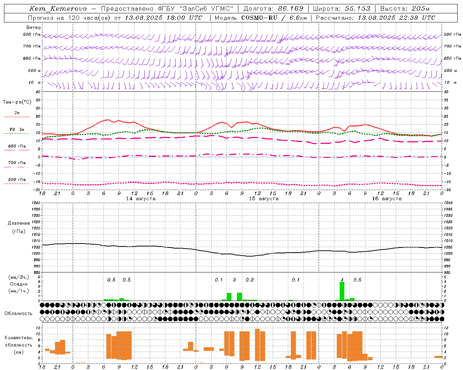Screen dimensions: 463x370
Task: Select the Td 2м dew point legend entry
Action: (17, 129)
